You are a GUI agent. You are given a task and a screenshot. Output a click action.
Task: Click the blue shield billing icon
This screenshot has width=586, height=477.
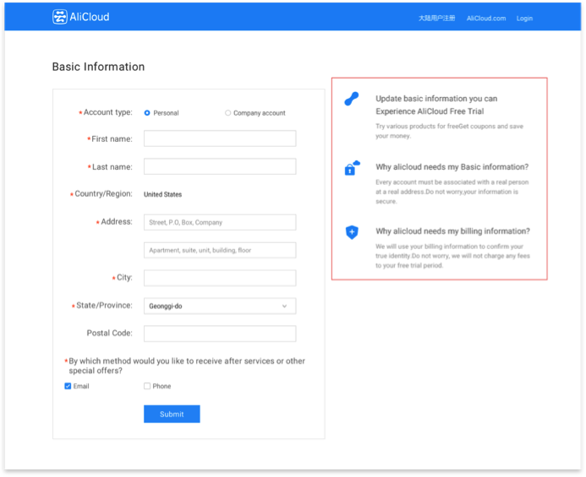[352, 232]
